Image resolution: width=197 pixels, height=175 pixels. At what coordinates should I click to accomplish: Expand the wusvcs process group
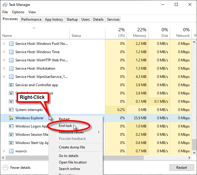4,151
